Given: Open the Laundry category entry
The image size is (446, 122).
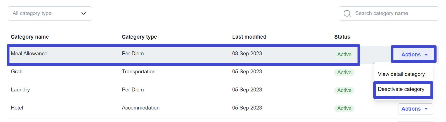Looking at the screenshot, I should (x=20, y=90).
